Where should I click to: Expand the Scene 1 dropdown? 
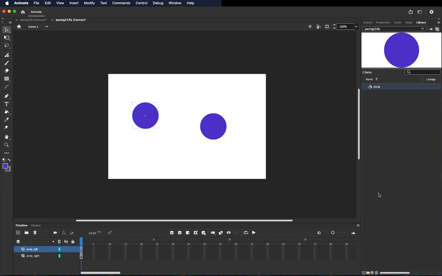pos(47,27)
